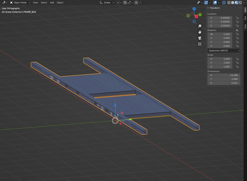Click Location Z value field
247x181 pixels.
220,26
